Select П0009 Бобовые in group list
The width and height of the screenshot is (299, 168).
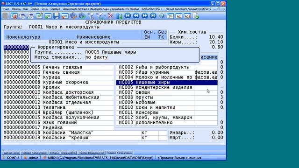coord(166,102)
